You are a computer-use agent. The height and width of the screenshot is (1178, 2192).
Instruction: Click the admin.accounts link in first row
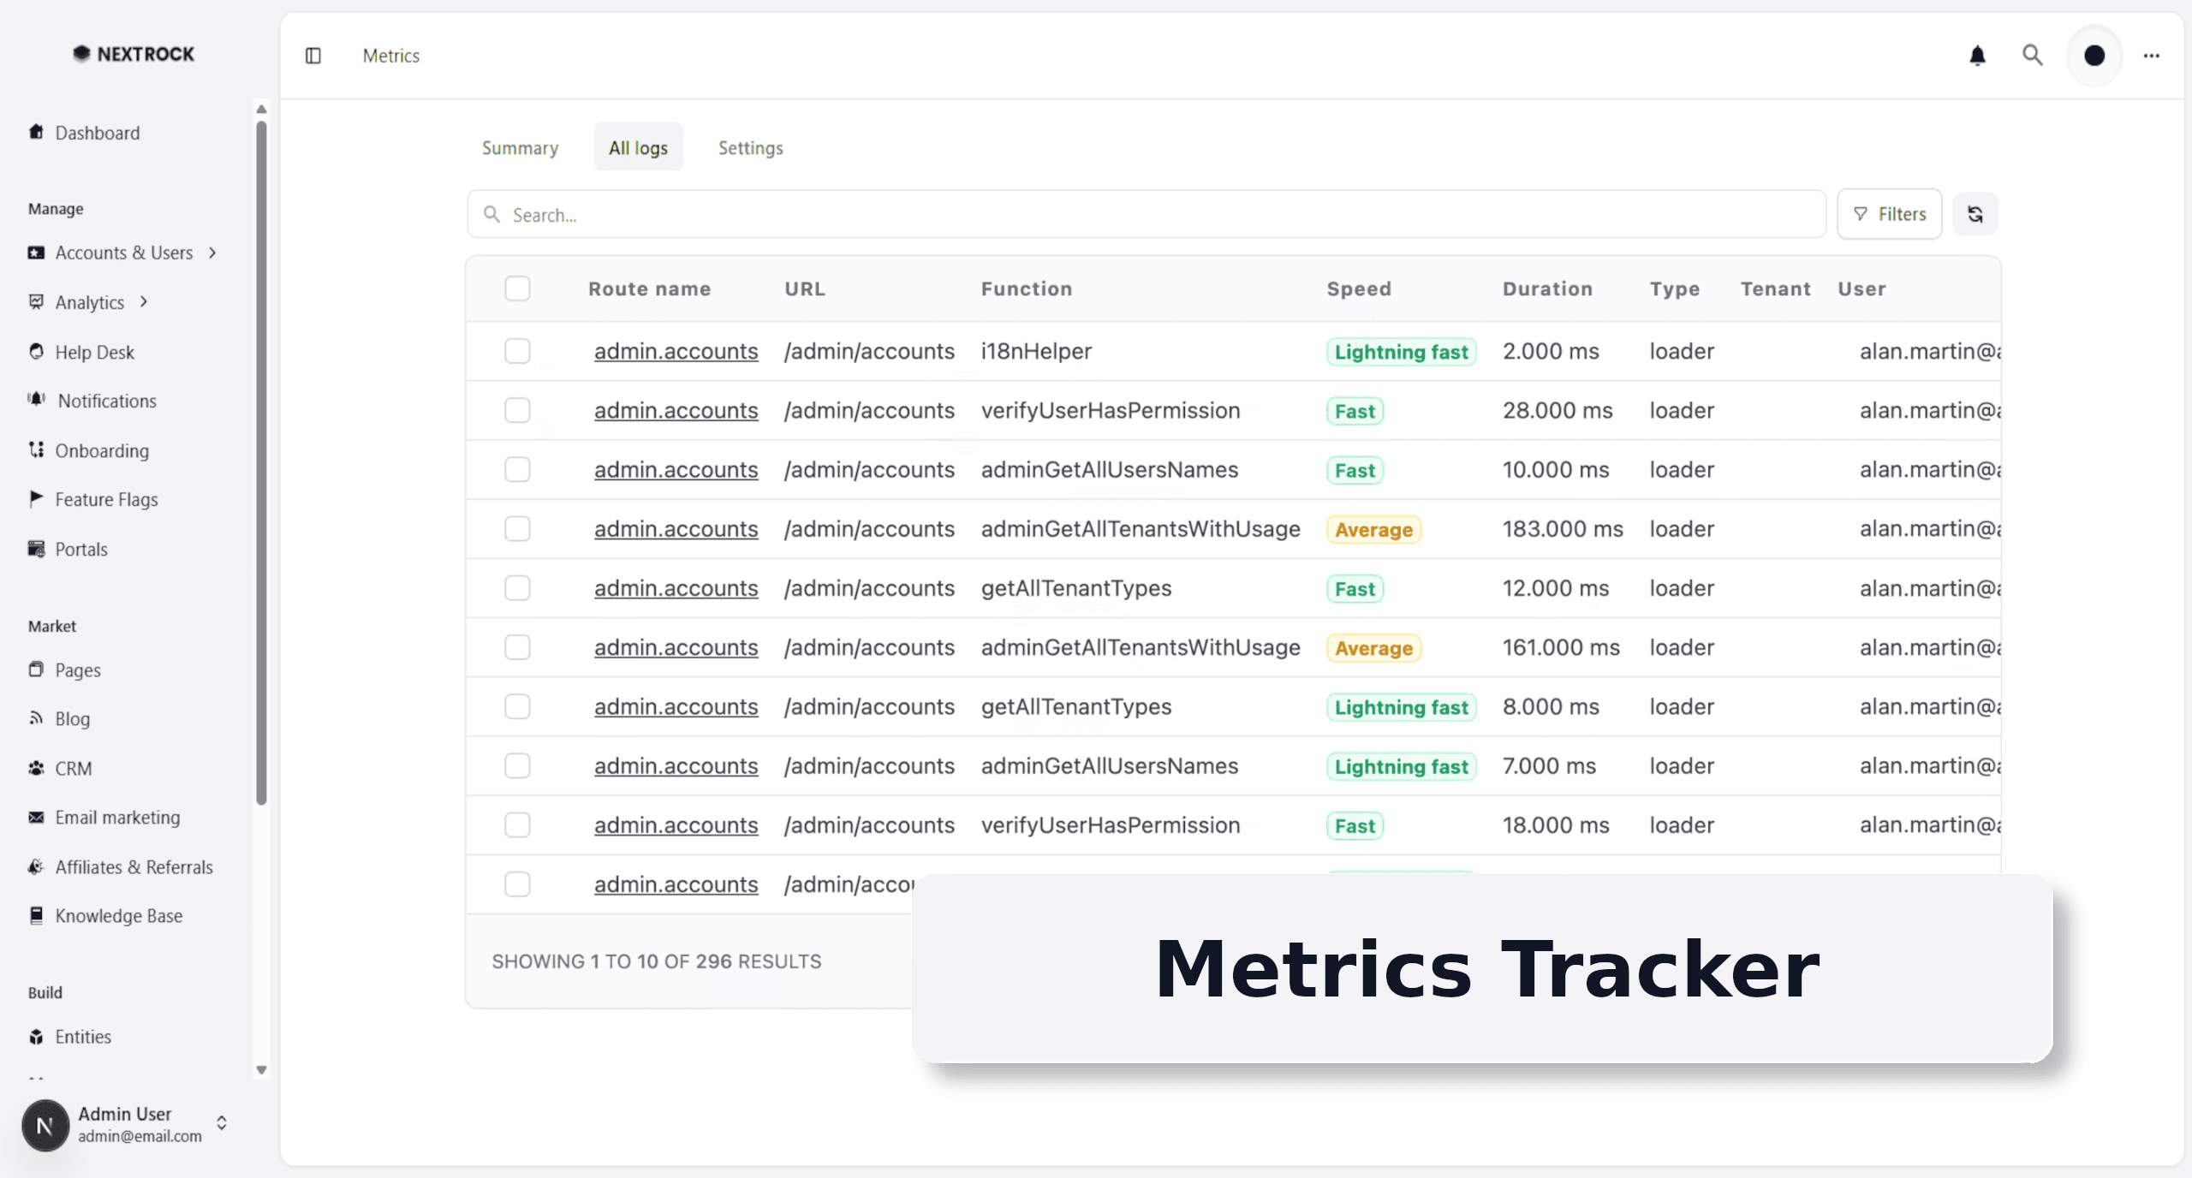[676, 351]
